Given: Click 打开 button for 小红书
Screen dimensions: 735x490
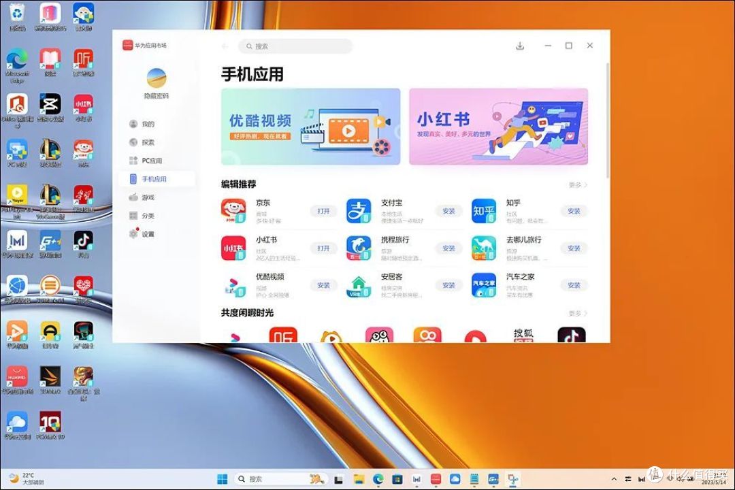Looking at the screenshot, I should pos(323,248).
